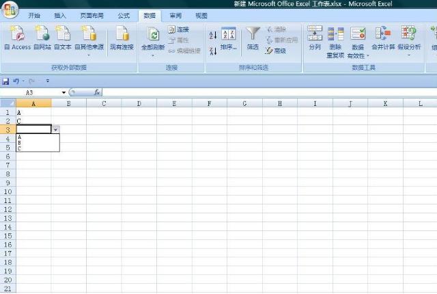Switch to Page Layout (页面布局) tab

click(91, 16)
